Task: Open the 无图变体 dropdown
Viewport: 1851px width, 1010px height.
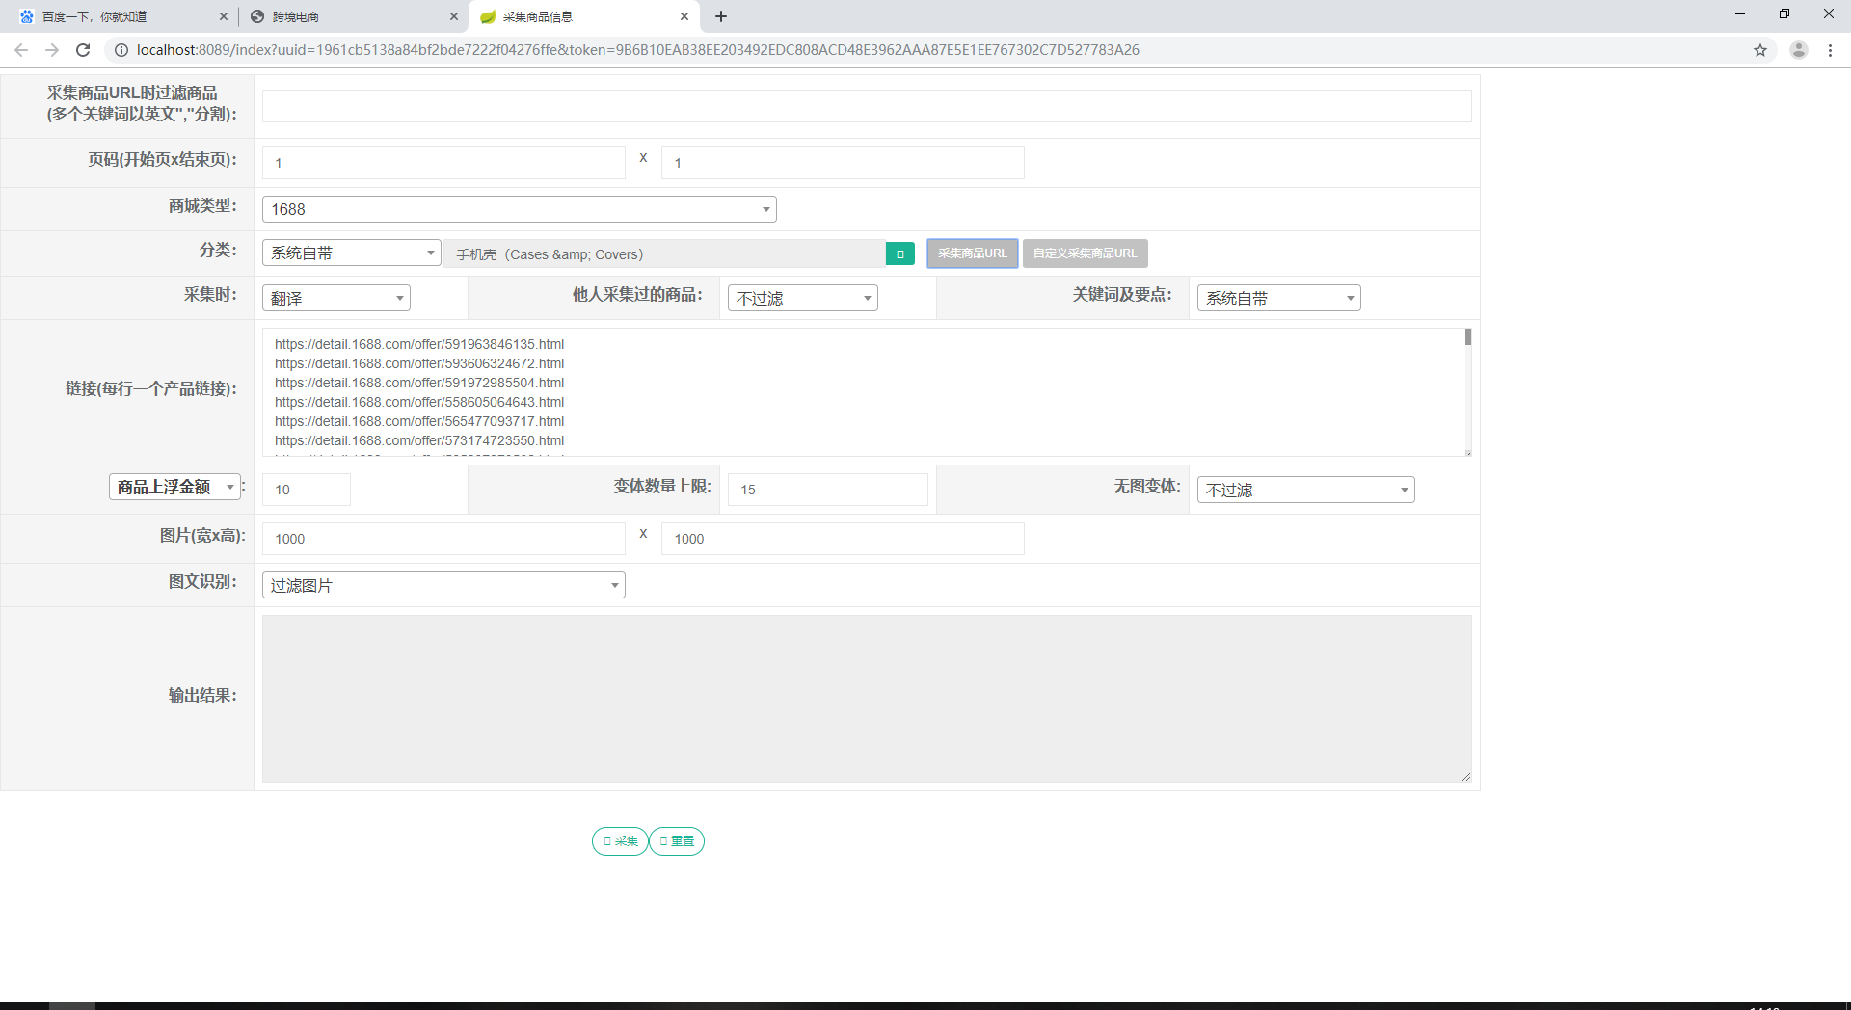Action: (1305, 490)
